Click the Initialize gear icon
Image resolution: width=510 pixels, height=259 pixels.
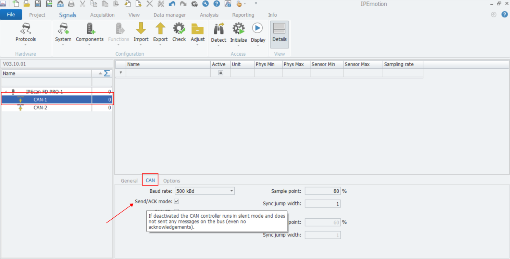pyautogui.click(x=238, y=29)
